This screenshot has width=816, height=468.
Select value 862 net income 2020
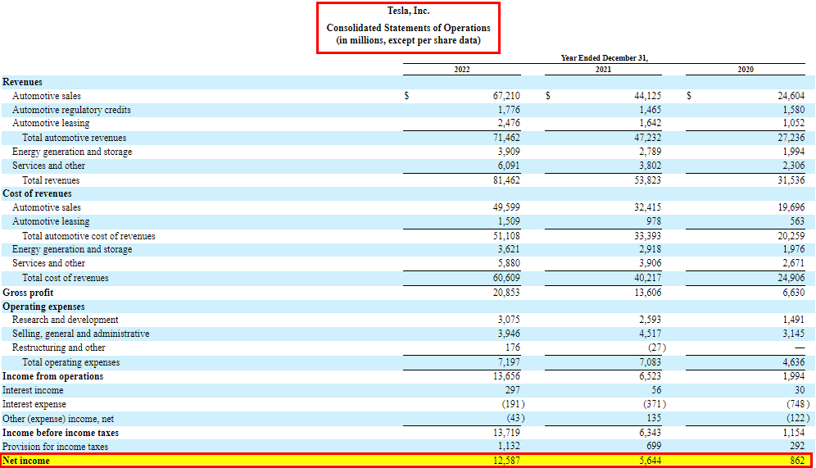click(x=796, y=461)
